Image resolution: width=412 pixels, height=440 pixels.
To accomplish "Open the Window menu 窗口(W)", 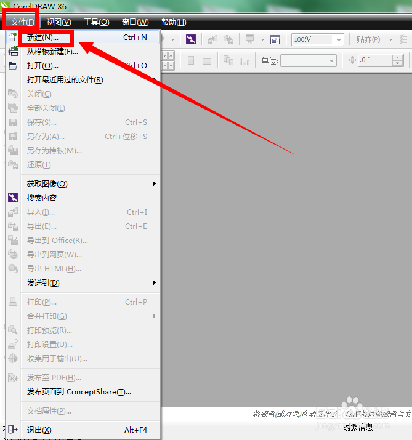I will [135, 22].
